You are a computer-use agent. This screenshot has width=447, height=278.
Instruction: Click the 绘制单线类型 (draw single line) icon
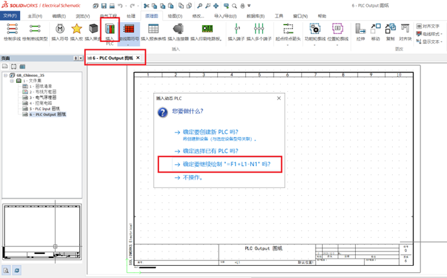[35, 28]
